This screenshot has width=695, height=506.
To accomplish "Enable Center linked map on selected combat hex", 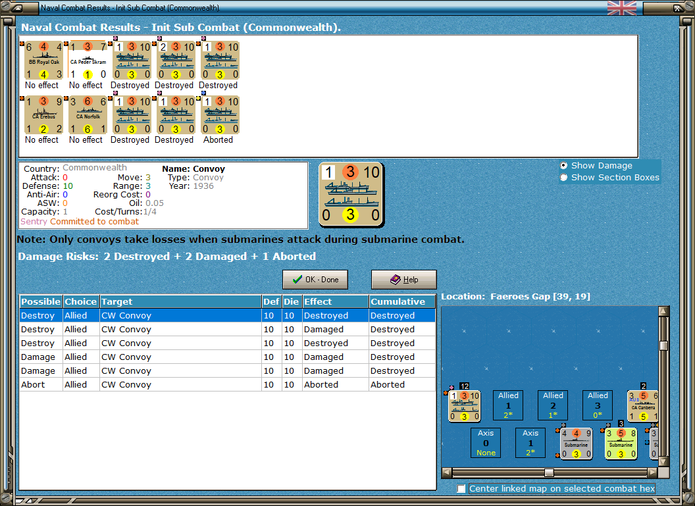I will 461,488.
